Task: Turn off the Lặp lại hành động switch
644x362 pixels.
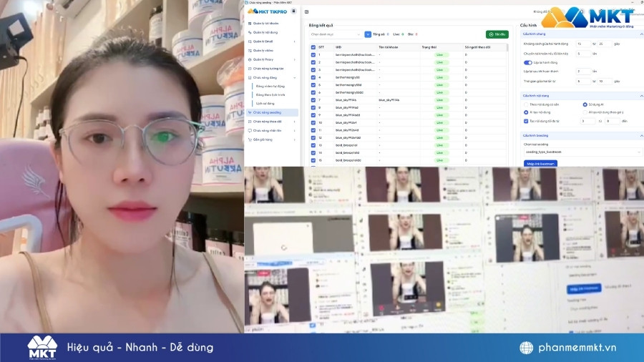Action: click(528, 63)
